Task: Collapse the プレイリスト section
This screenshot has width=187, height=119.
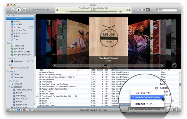Action: click(x=8, y=81)
